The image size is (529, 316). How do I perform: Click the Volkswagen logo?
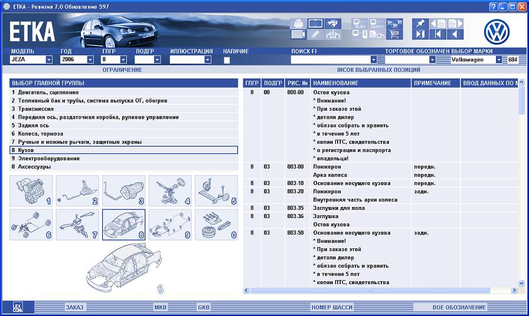tap(497, 32)
